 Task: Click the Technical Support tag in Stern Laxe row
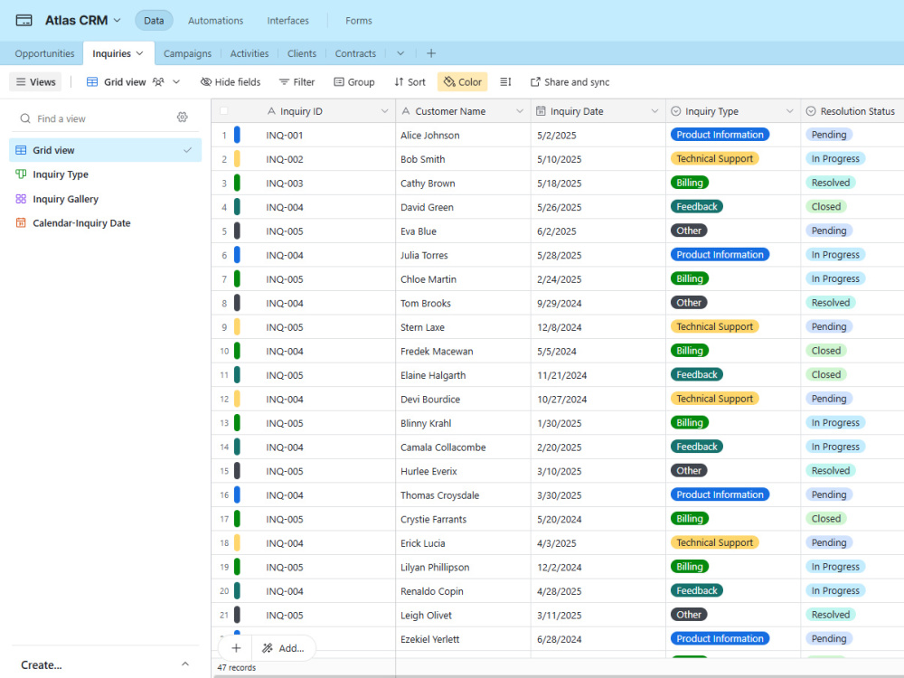click(x=714, y=326)
